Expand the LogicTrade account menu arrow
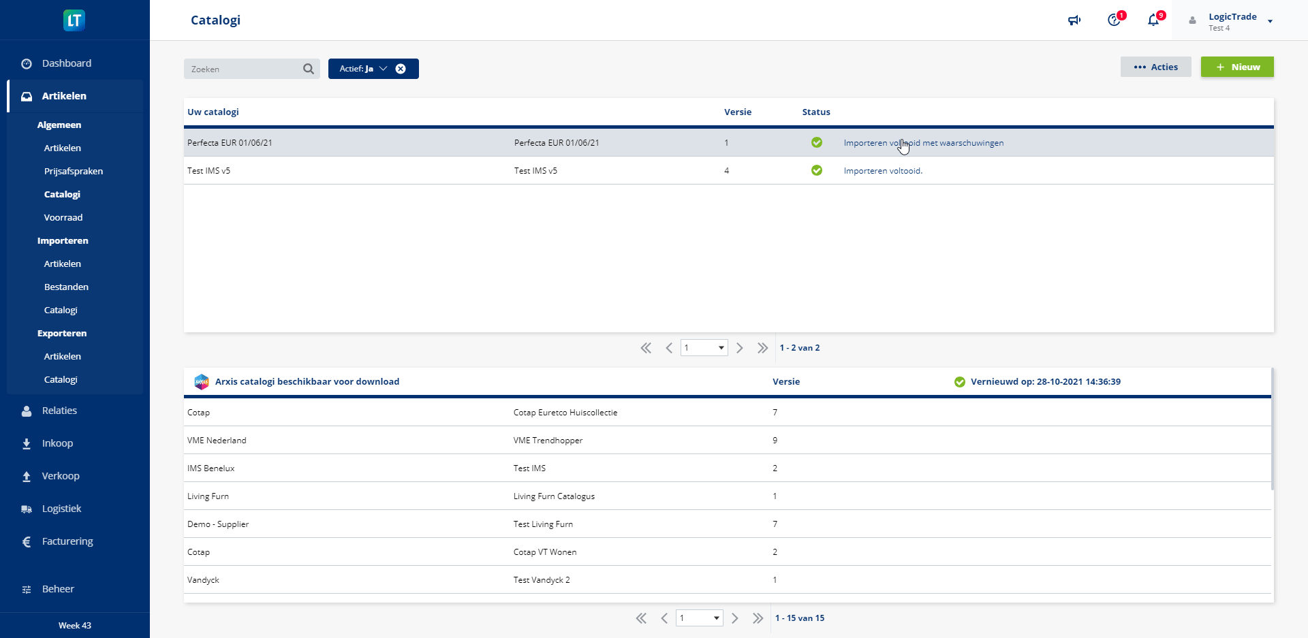 coord(1270,22)
